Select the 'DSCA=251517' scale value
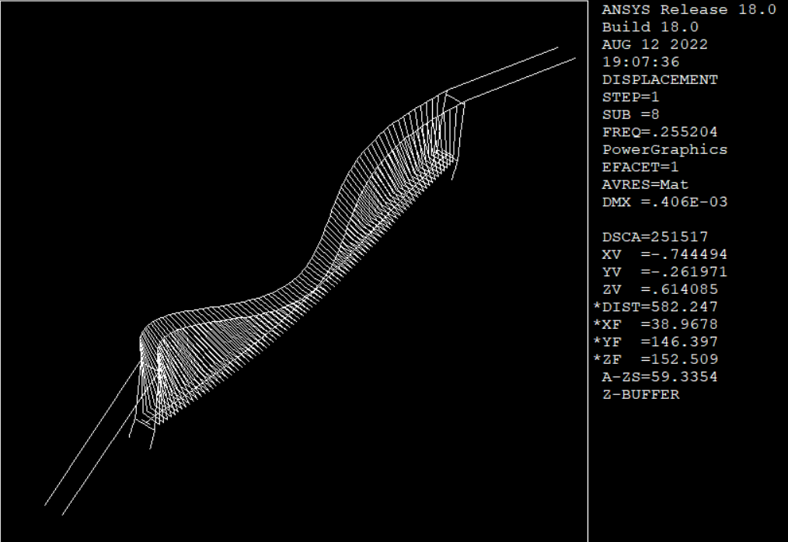The width and height of the screenshot is (788, 542). 655,237
